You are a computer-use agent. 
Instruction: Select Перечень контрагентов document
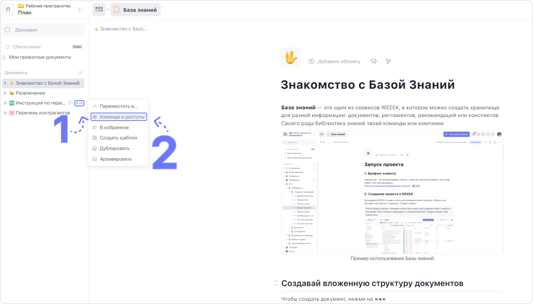(x=43, y=113)
